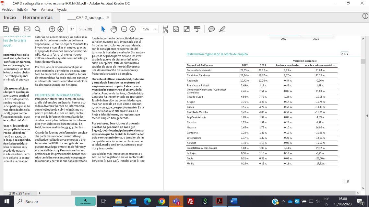Screen dimensions: 369x207
Task: Open the fit-width scrolling page icon
Action: tap(165, 29)
